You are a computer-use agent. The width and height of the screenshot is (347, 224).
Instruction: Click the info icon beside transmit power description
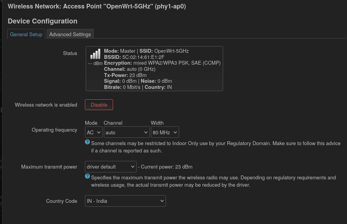[87, 177]
